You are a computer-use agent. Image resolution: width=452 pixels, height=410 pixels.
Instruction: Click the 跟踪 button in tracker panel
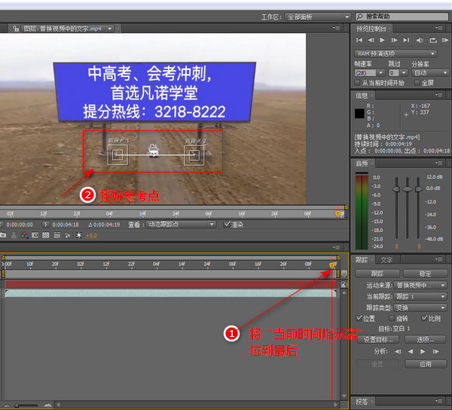point(377,274)
